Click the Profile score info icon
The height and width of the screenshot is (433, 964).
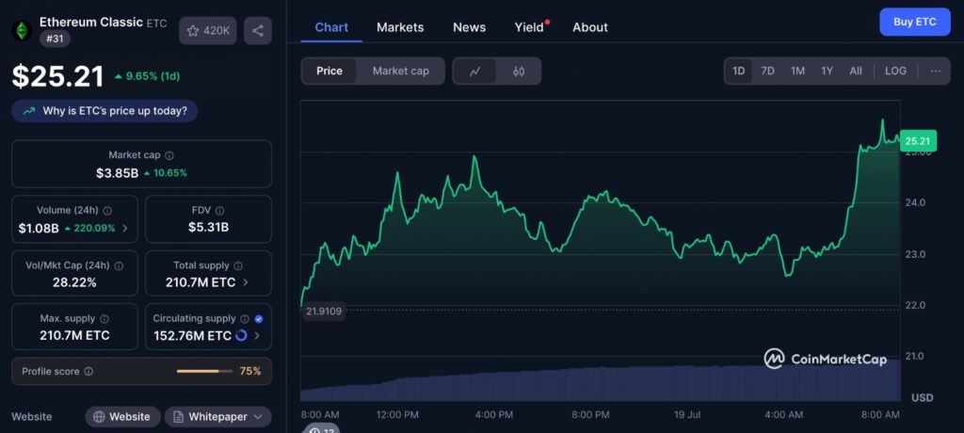point(88,372)
